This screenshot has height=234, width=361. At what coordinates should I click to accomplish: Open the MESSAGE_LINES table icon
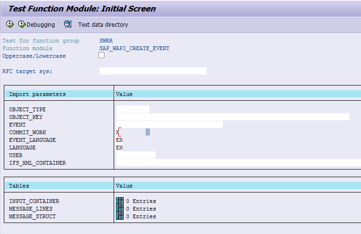click(x=120, y=208)
